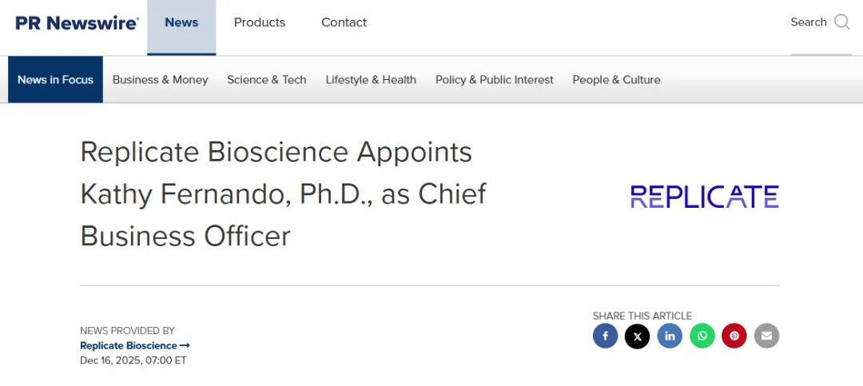Share article by email icon

(766, 336)
